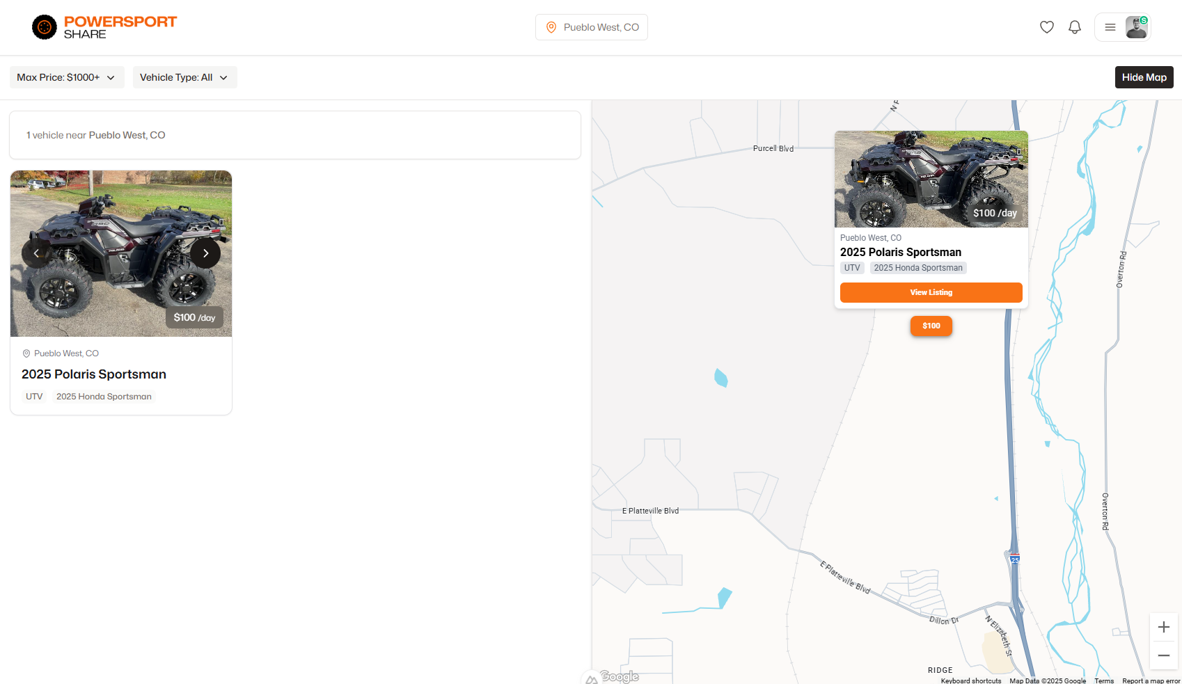The width and height of the screenshot is (1182, 684).
Task: Open 2025 Polaris Sportsman title in listing card
Action: [94, 374]
